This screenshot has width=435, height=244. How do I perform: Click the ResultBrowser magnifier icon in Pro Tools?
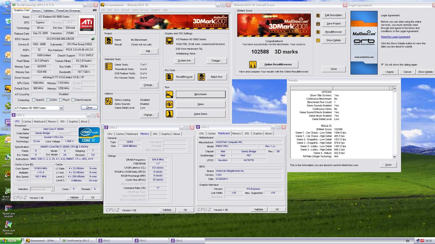tap(169, 77)
